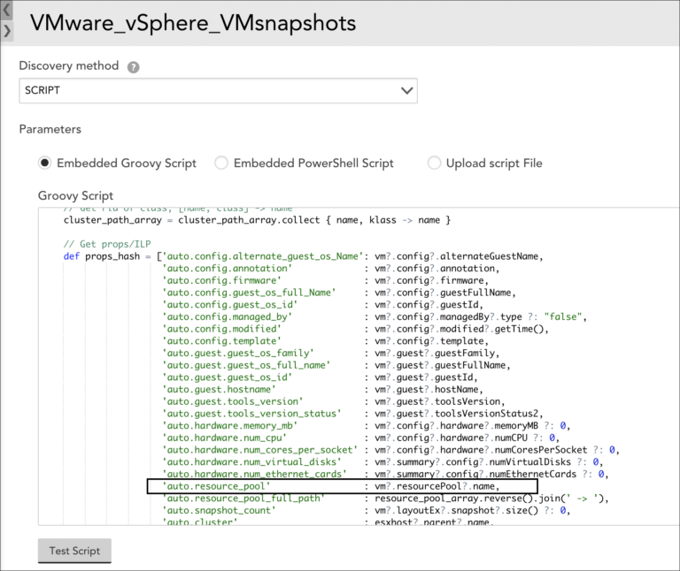Viewport: 680px width, 571px height.
Task: Click the 'auto.resource_pool' key
Action: coord(216,486)
